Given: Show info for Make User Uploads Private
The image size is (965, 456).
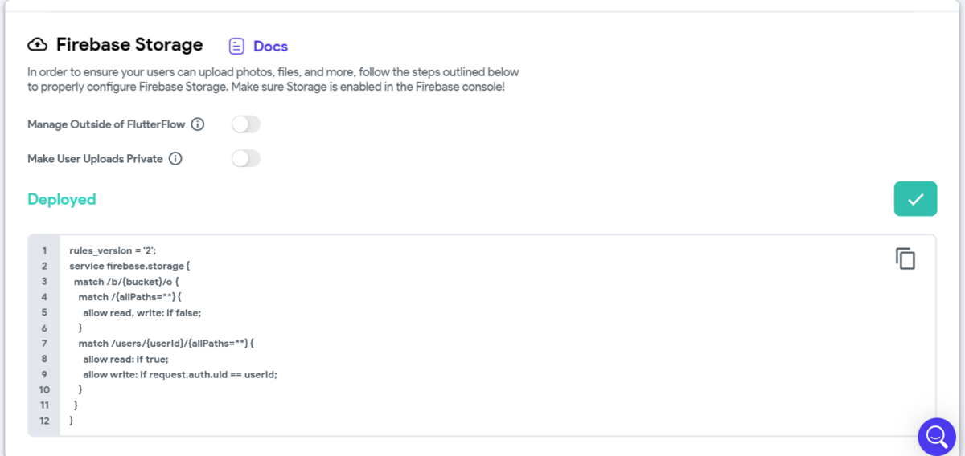Looking at the screenshot, I should click(175, 159).
